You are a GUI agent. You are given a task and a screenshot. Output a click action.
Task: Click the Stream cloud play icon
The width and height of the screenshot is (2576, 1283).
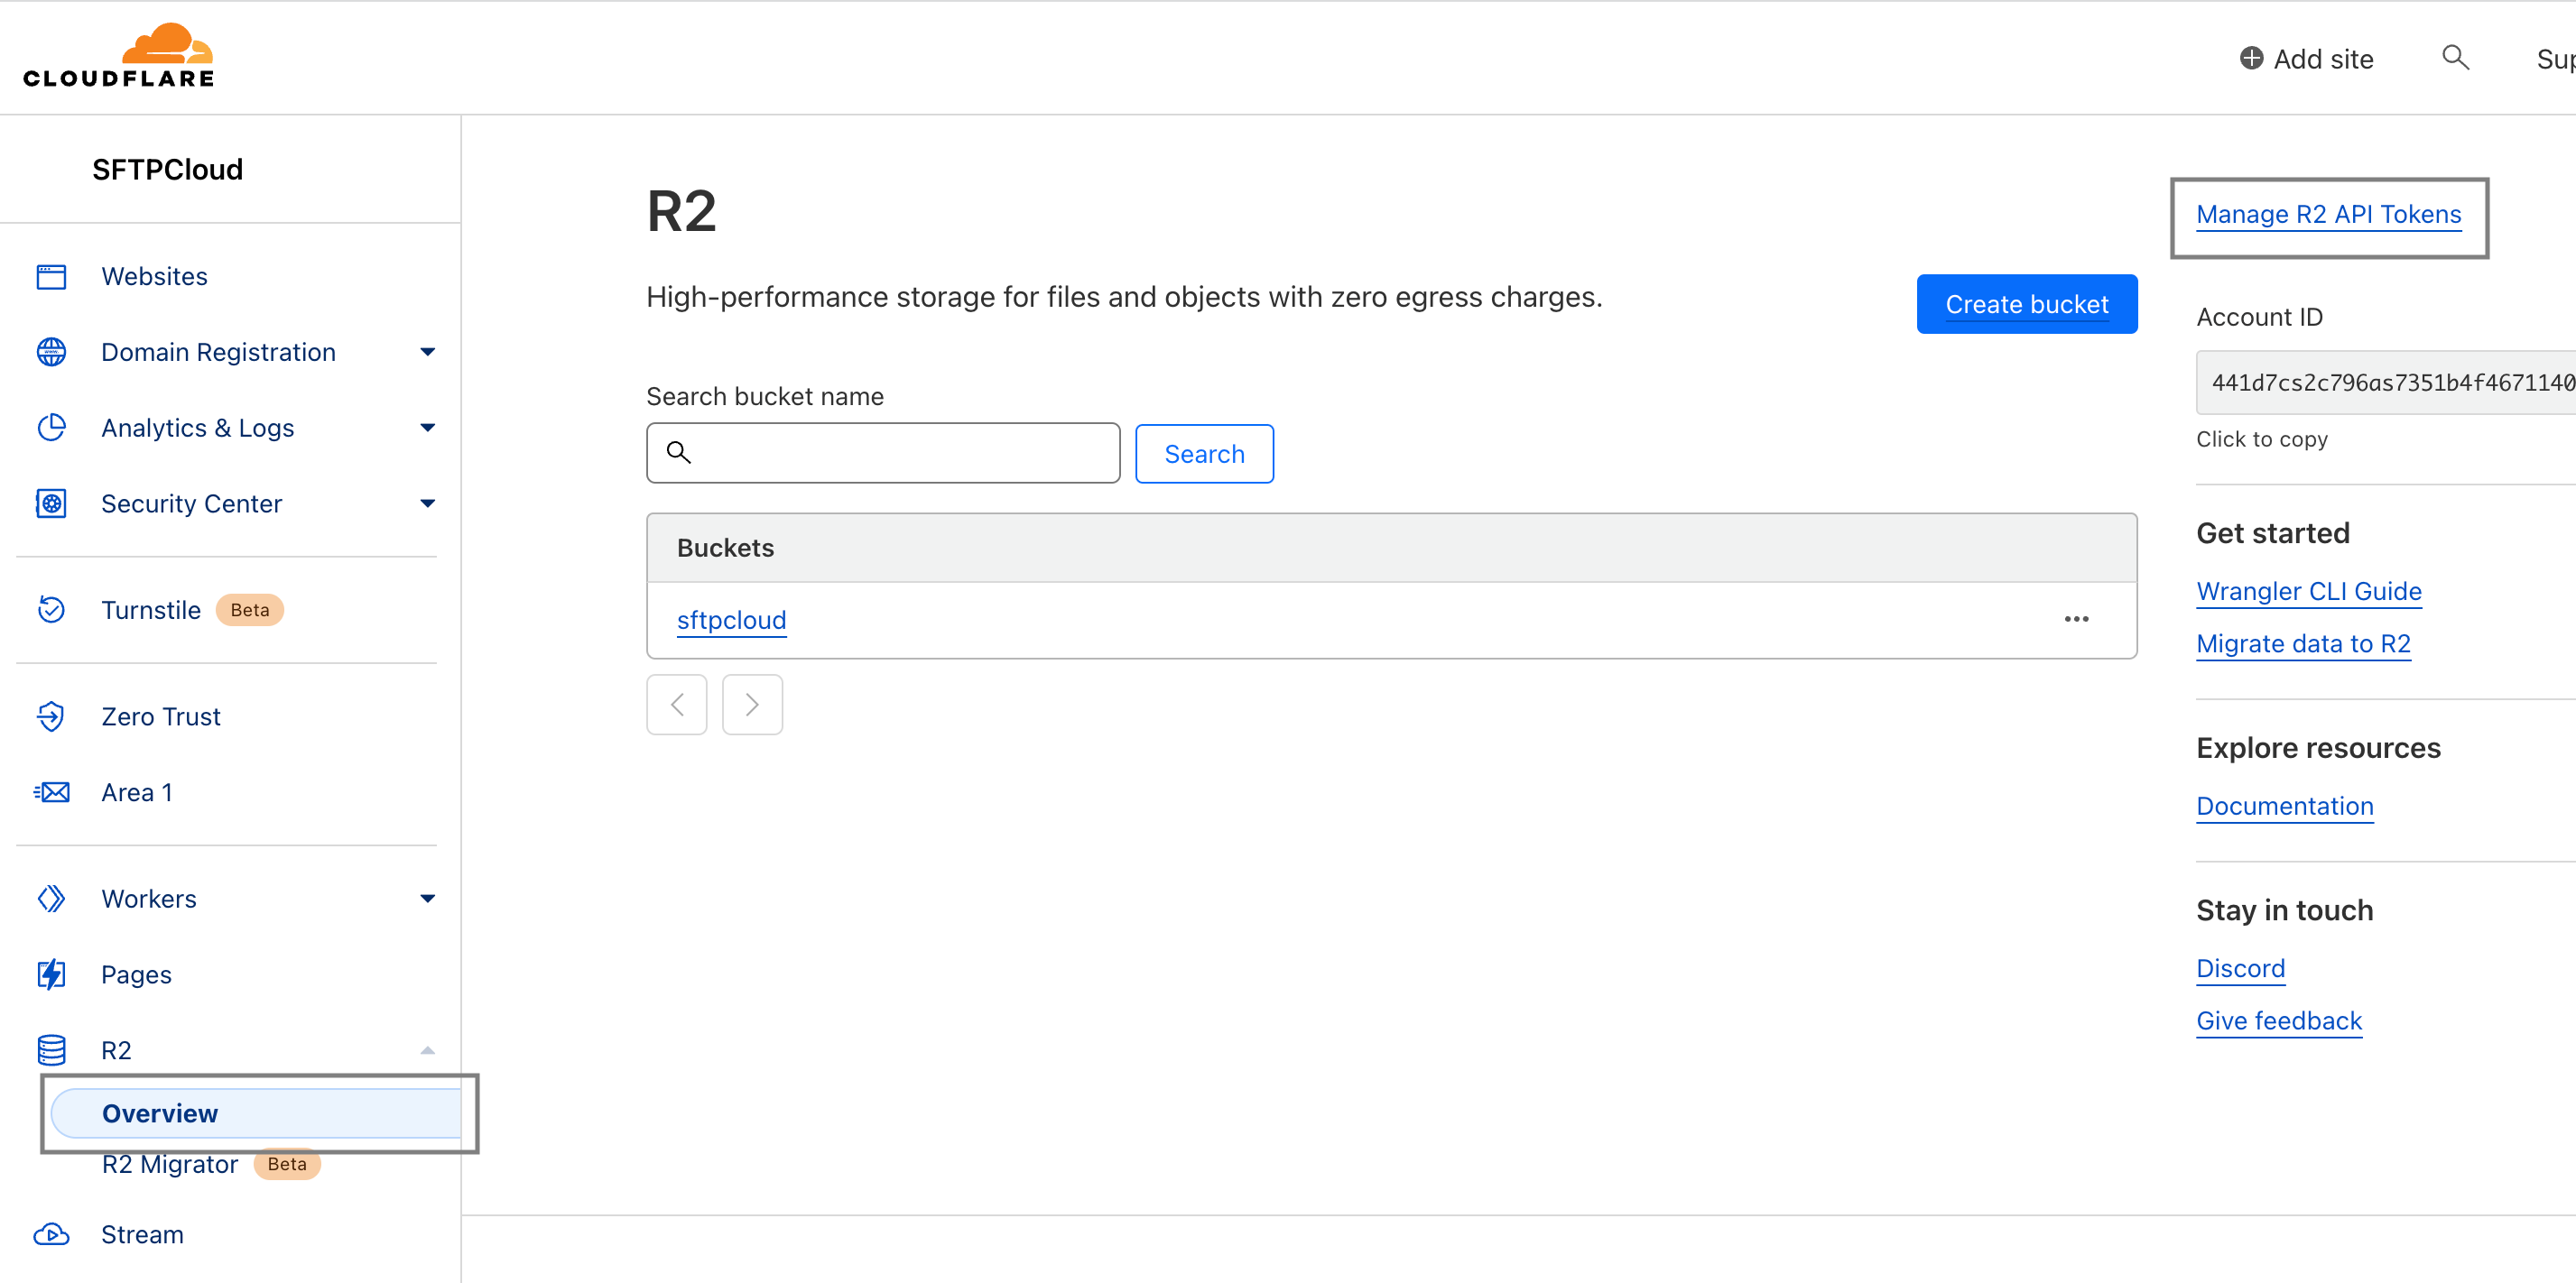tap(51, 1235)
